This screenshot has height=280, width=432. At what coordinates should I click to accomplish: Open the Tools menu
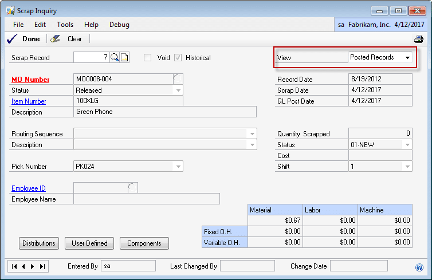[x=65, y=25]
